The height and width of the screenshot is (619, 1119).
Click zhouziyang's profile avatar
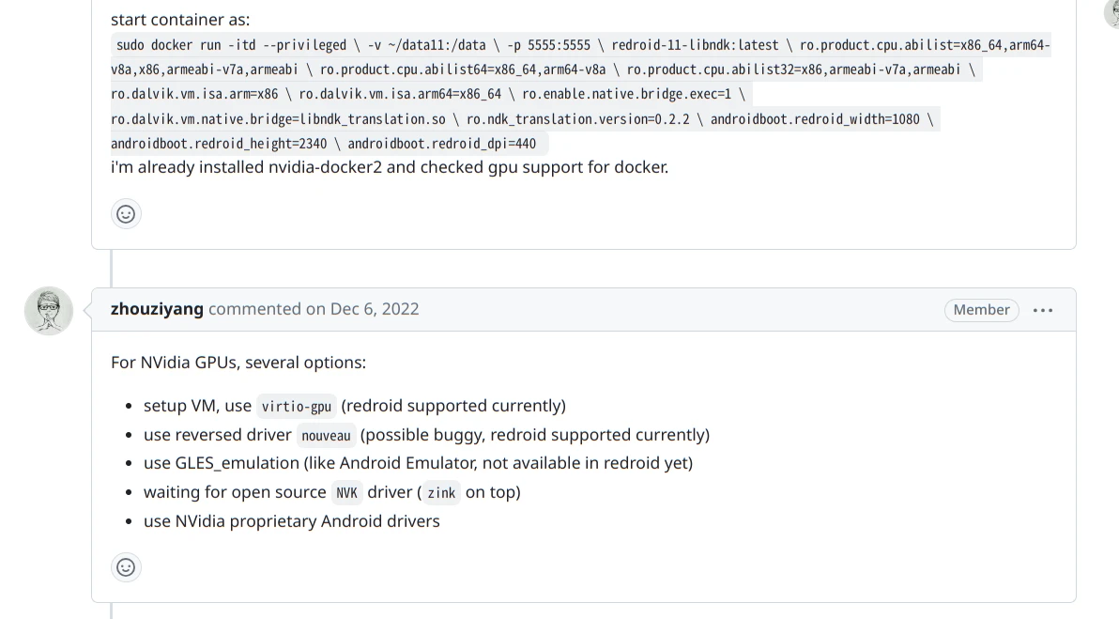pyautogui.click(x=49, y=311)
